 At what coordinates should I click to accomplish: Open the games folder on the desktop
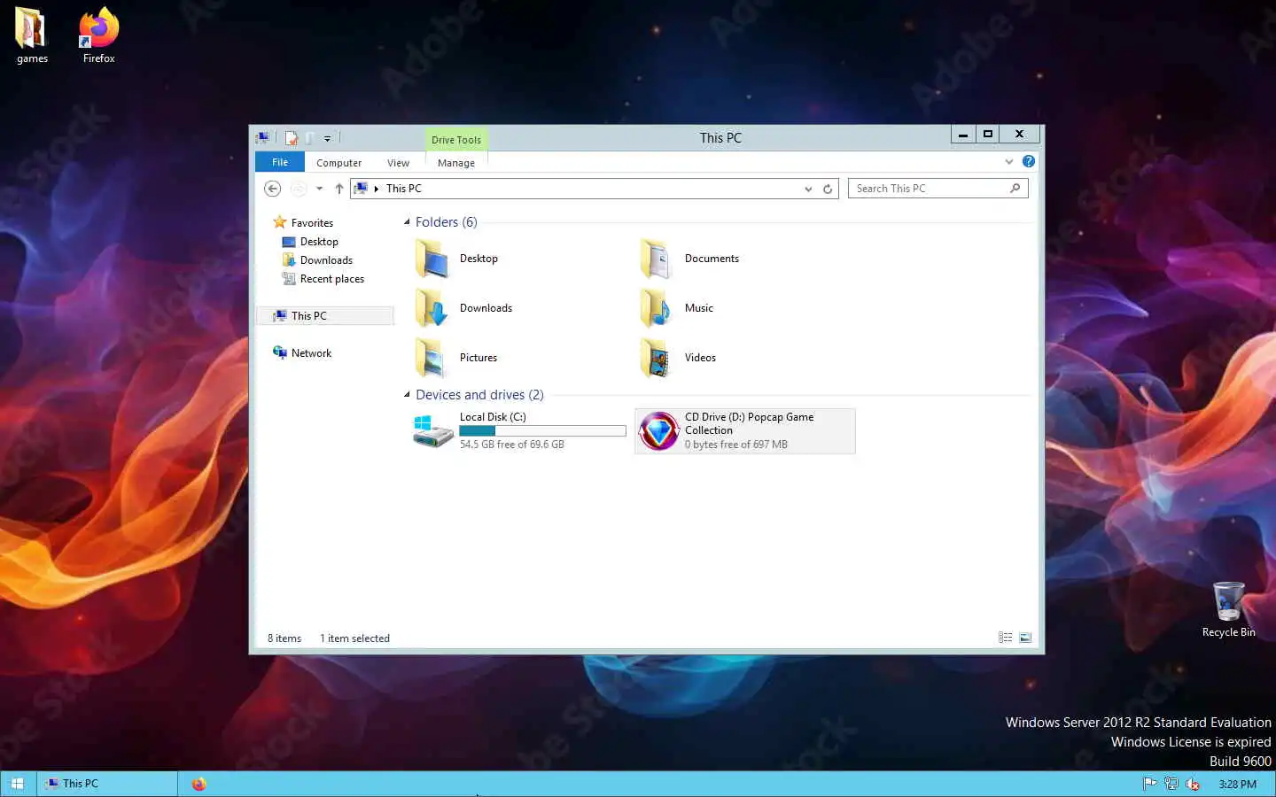[32, 35]
